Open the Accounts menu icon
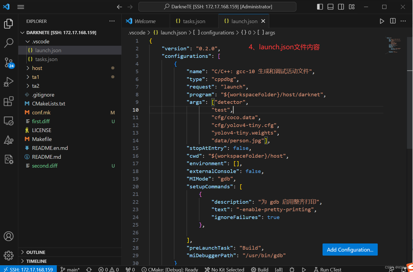The image size is (413, 272). [x=9, y=236]
